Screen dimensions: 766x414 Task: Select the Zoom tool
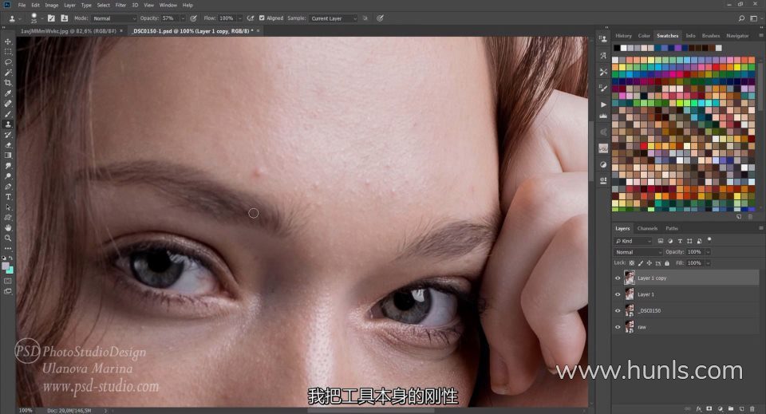click(x=8, y=239)
